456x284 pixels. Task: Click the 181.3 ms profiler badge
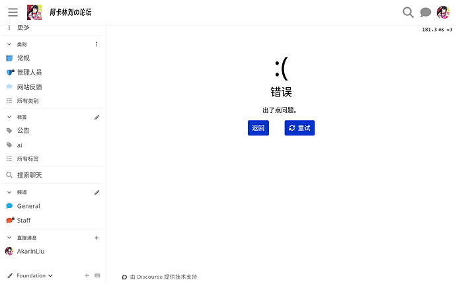click(x=437, y=30)
